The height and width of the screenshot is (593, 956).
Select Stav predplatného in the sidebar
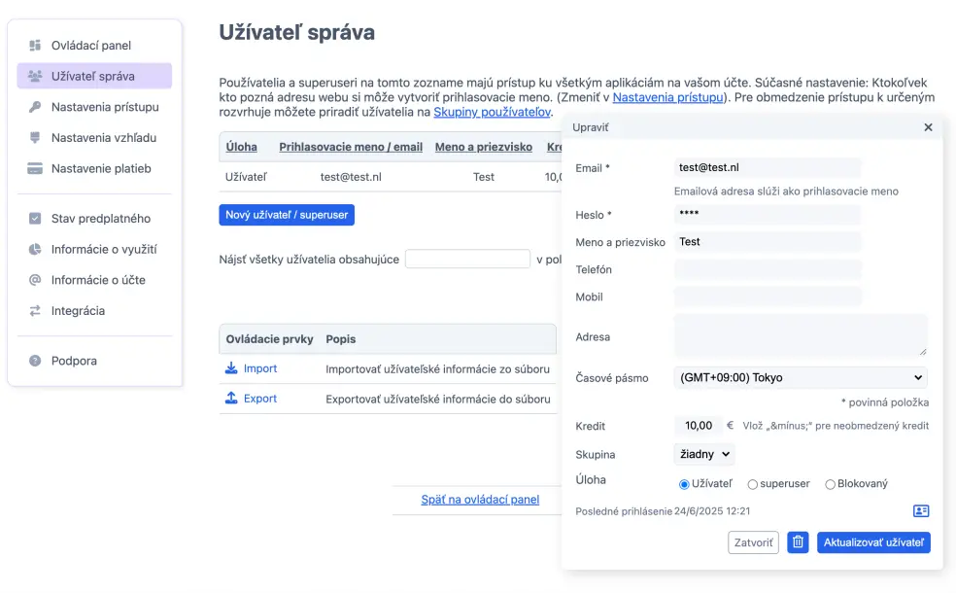tap(34, 218)
